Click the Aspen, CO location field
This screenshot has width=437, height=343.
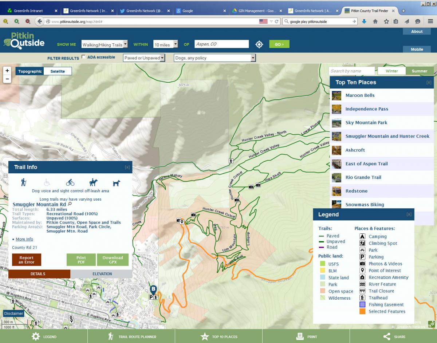pos(222,44)
